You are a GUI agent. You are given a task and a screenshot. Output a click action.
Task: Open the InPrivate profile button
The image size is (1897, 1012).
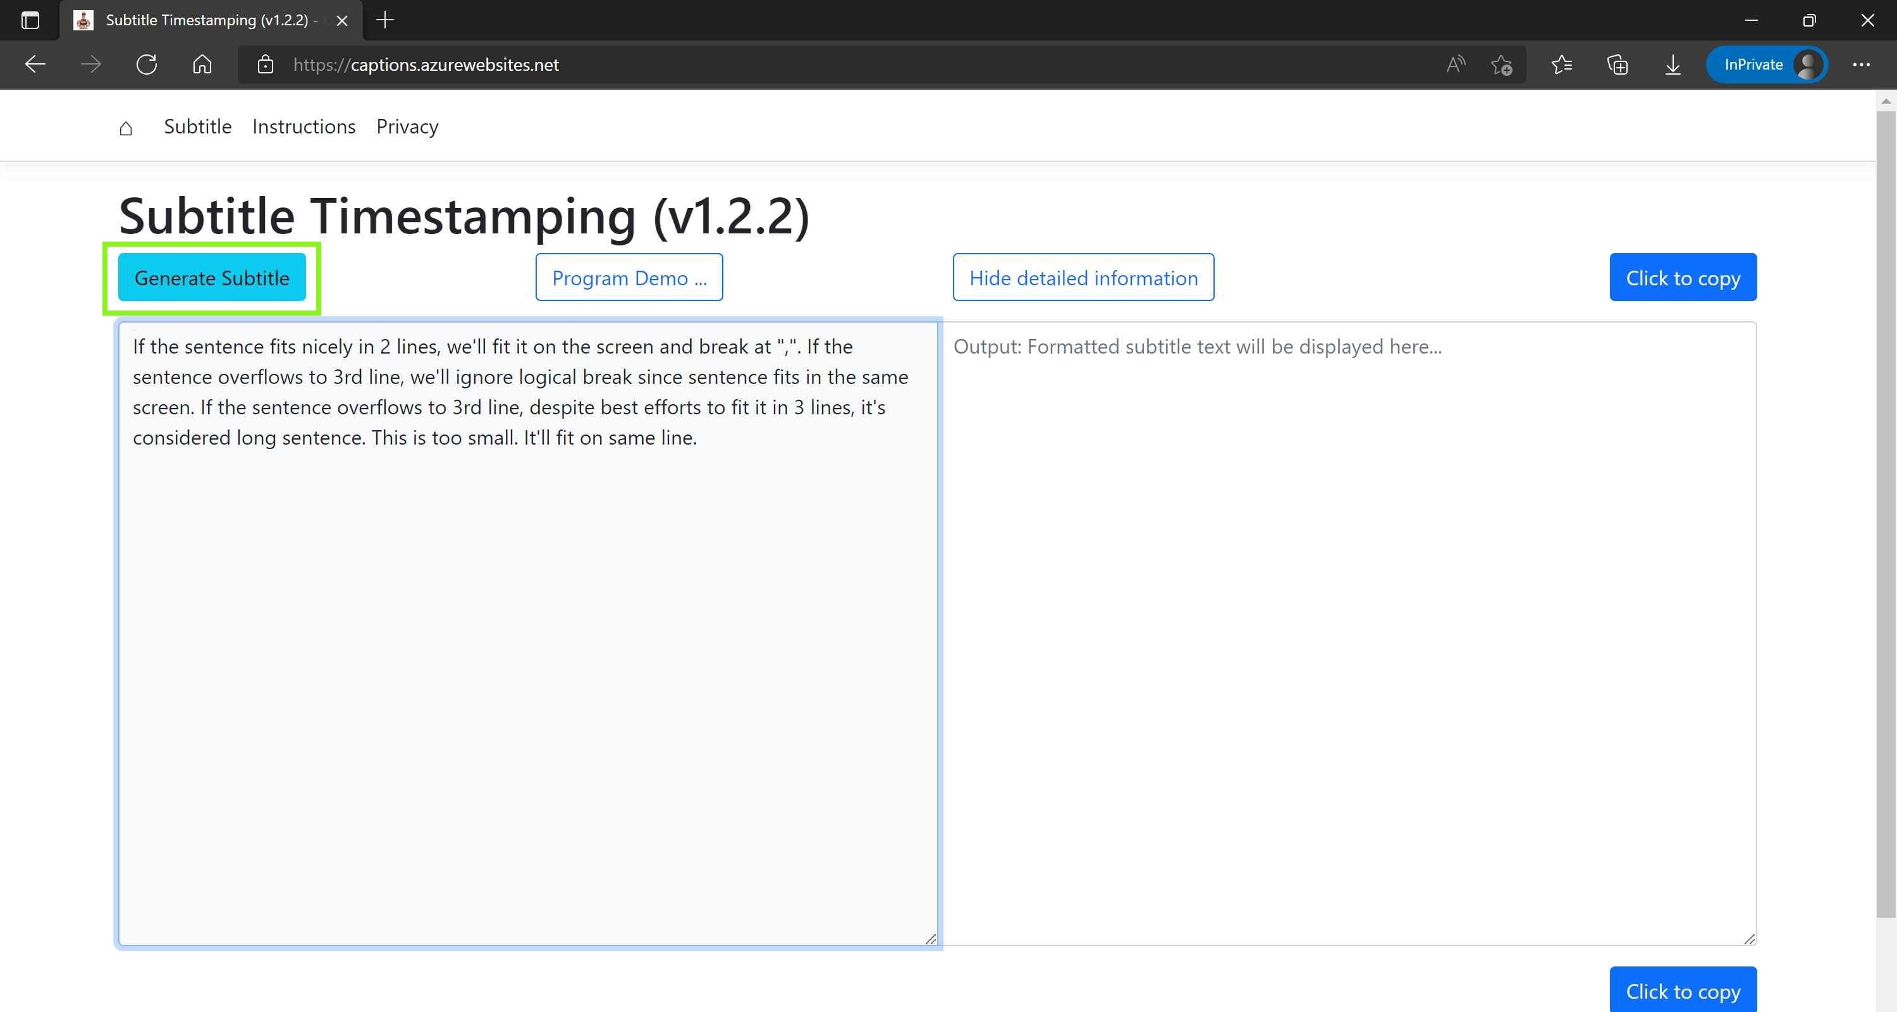pos(1767,65)
